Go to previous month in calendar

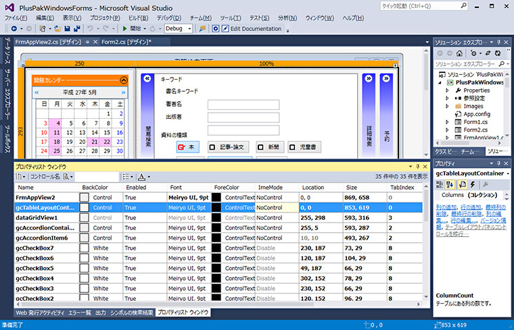(x=37, y=92)
